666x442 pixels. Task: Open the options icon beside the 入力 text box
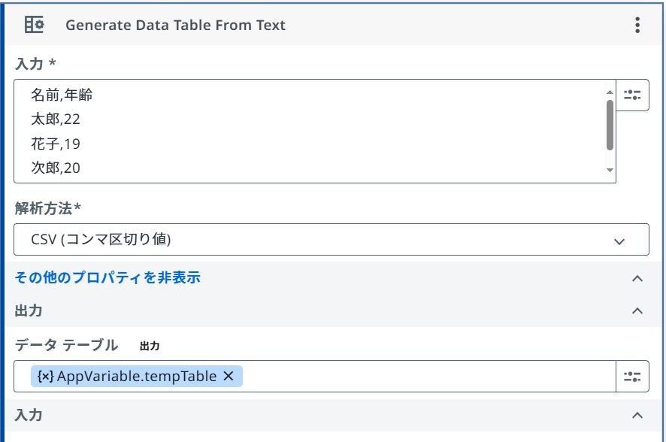[633, 95]
